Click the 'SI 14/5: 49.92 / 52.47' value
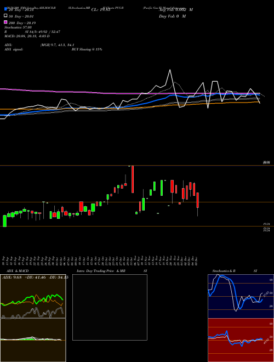 [x=43, y=32]
